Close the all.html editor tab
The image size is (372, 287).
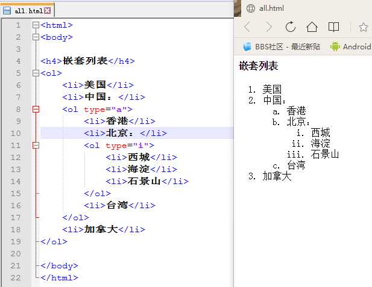[x=48, y=11]
